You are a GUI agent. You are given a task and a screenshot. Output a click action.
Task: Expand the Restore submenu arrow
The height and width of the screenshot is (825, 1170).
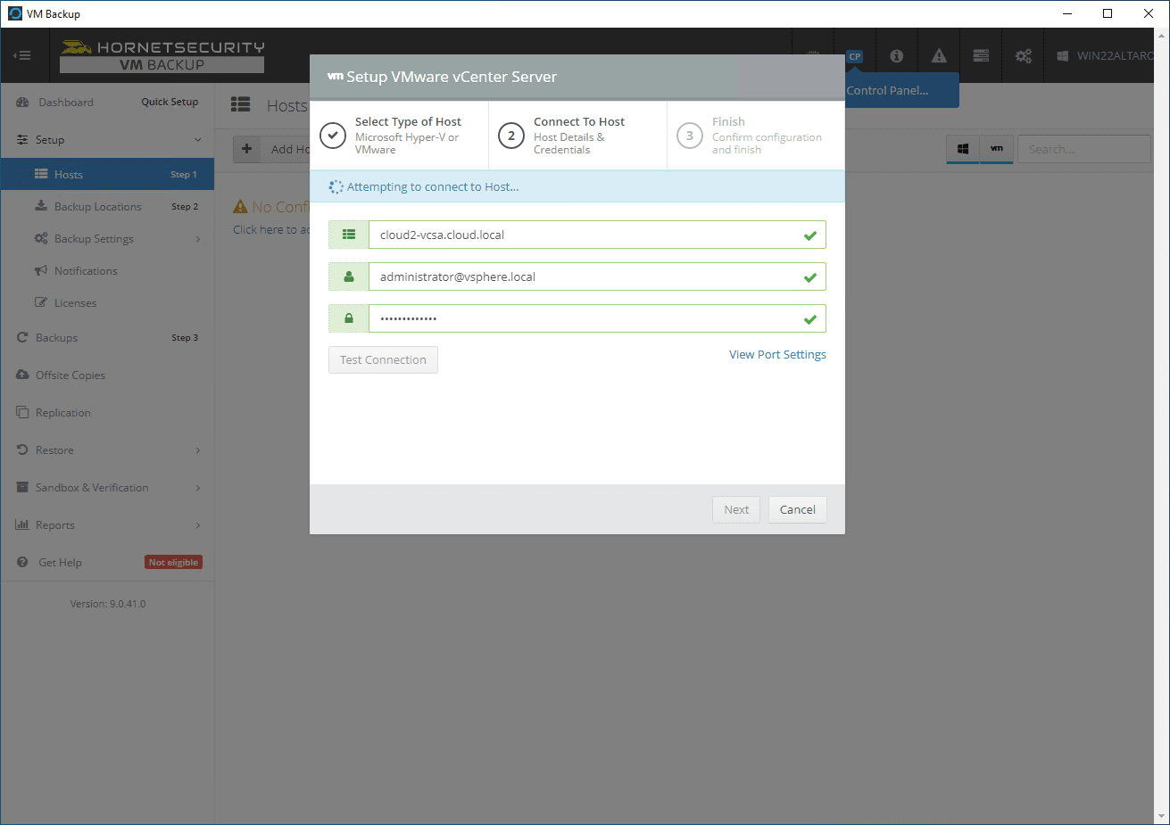coord(198,450)
